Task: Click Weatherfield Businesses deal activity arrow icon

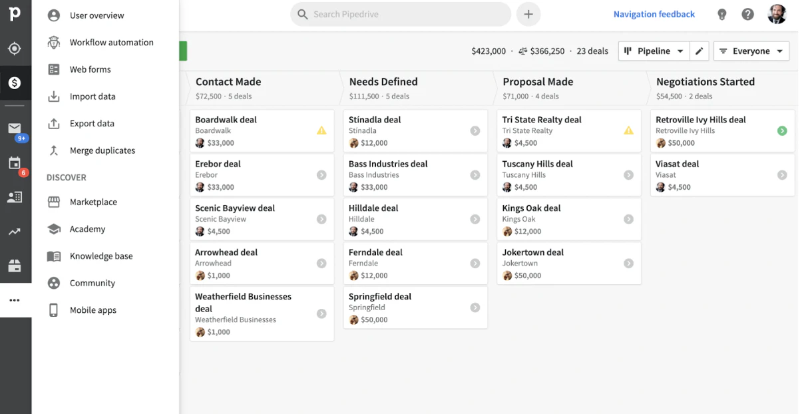Action: (x=321, y=313)
